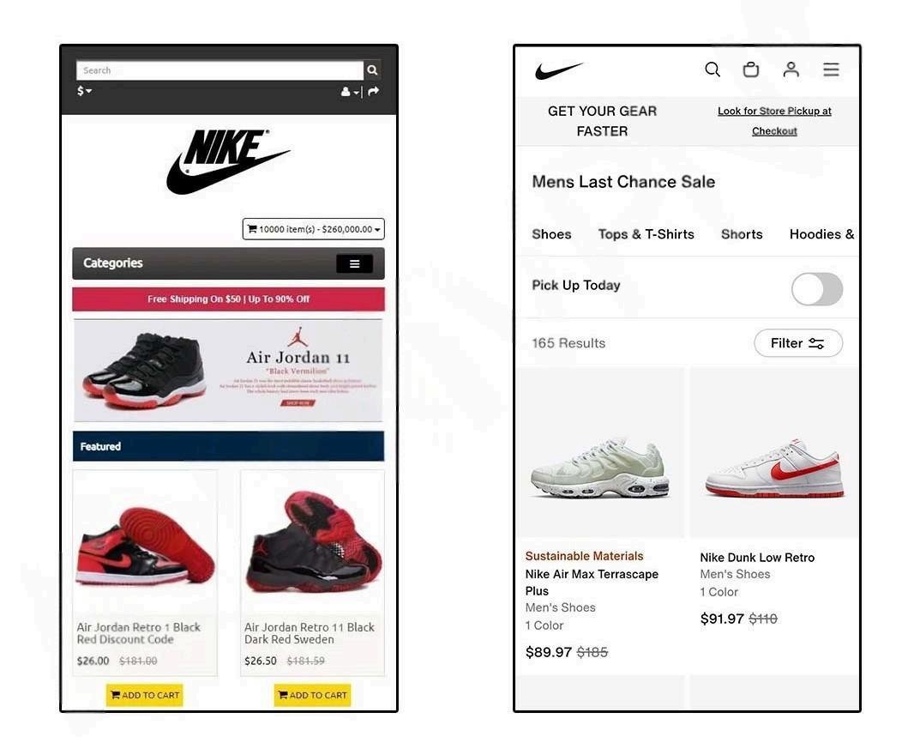
Task: Open the Nike search magnifier icon
Action: [x=713, y=69]
